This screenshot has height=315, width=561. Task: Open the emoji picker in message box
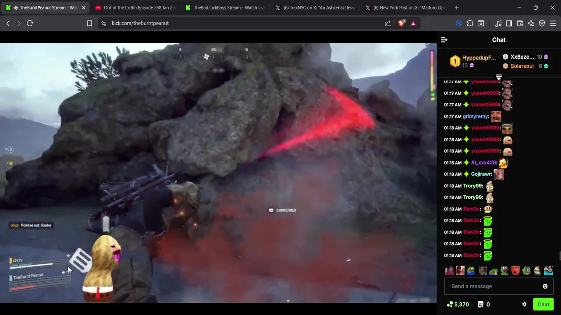(x=545, y=286)
